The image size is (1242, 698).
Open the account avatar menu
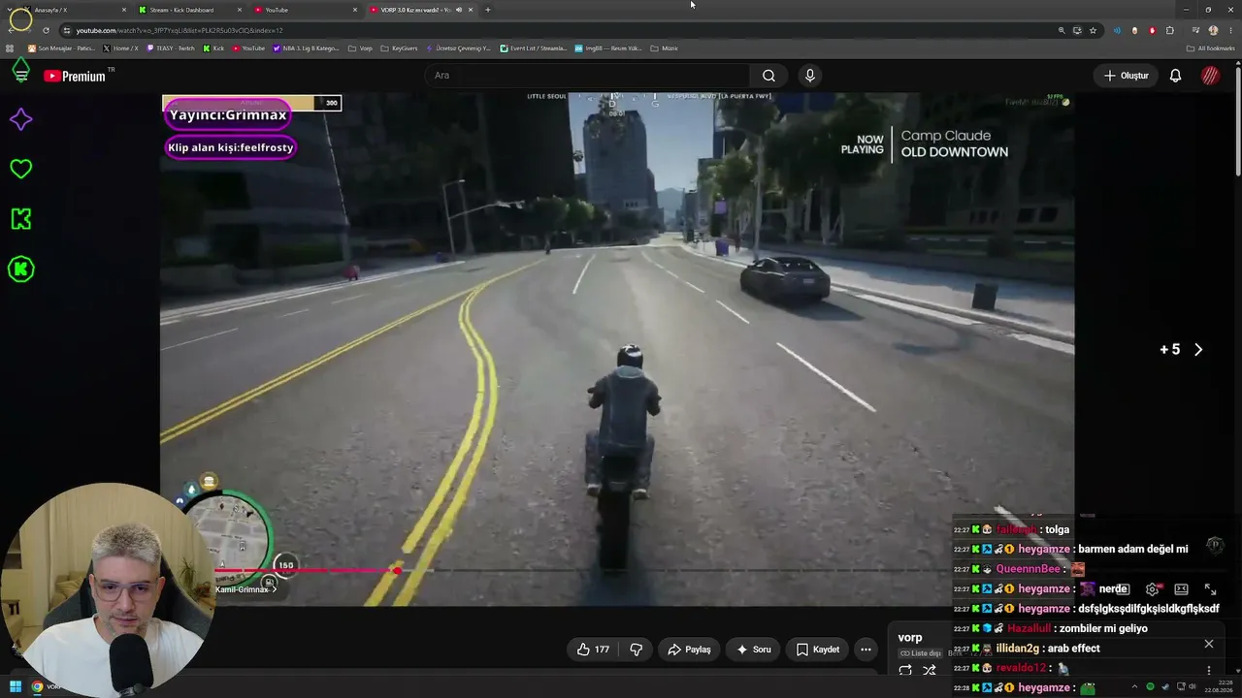[1210, 76]
